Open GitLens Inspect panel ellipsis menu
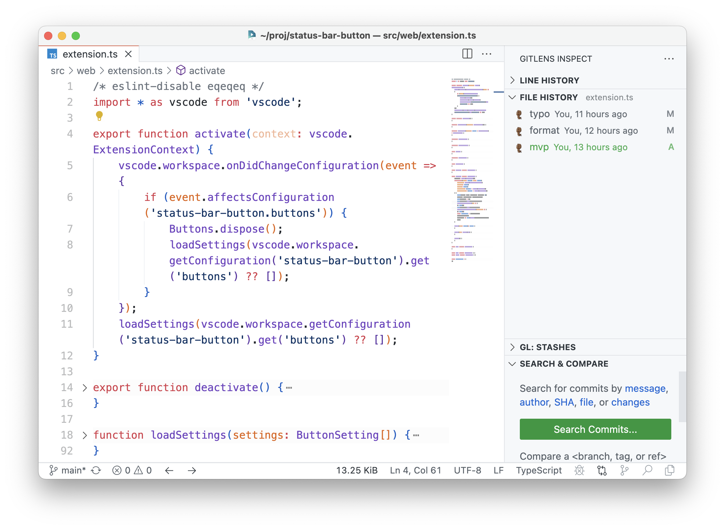 click(669, 59)
